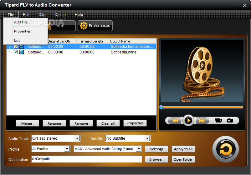Click the Apply to all button
Screen dimensions: 251x175
[183, 149]
